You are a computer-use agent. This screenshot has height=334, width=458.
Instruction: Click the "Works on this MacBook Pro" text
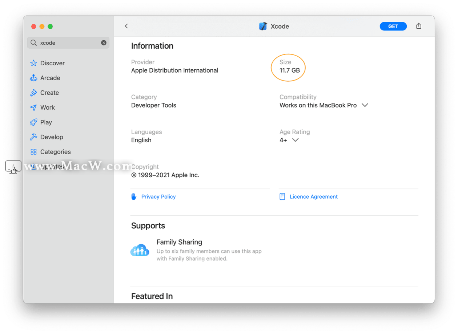pos(318,105)
